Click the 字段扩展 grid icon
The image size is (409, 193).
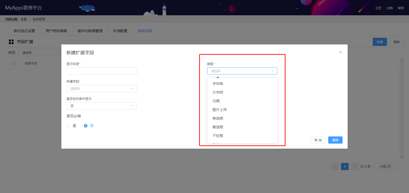(11, 42)
